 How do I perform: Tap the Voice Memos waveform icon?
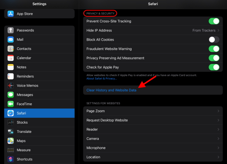[x=11, y=86]
